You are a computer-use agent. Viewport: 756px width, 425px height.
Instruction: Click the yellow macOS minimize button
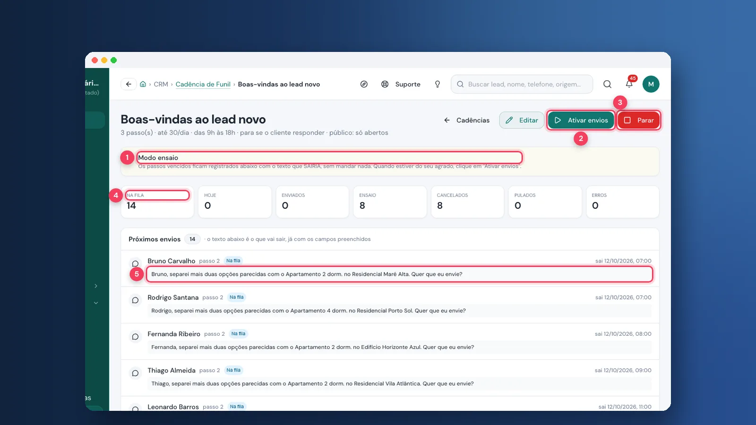coord(104,60)
